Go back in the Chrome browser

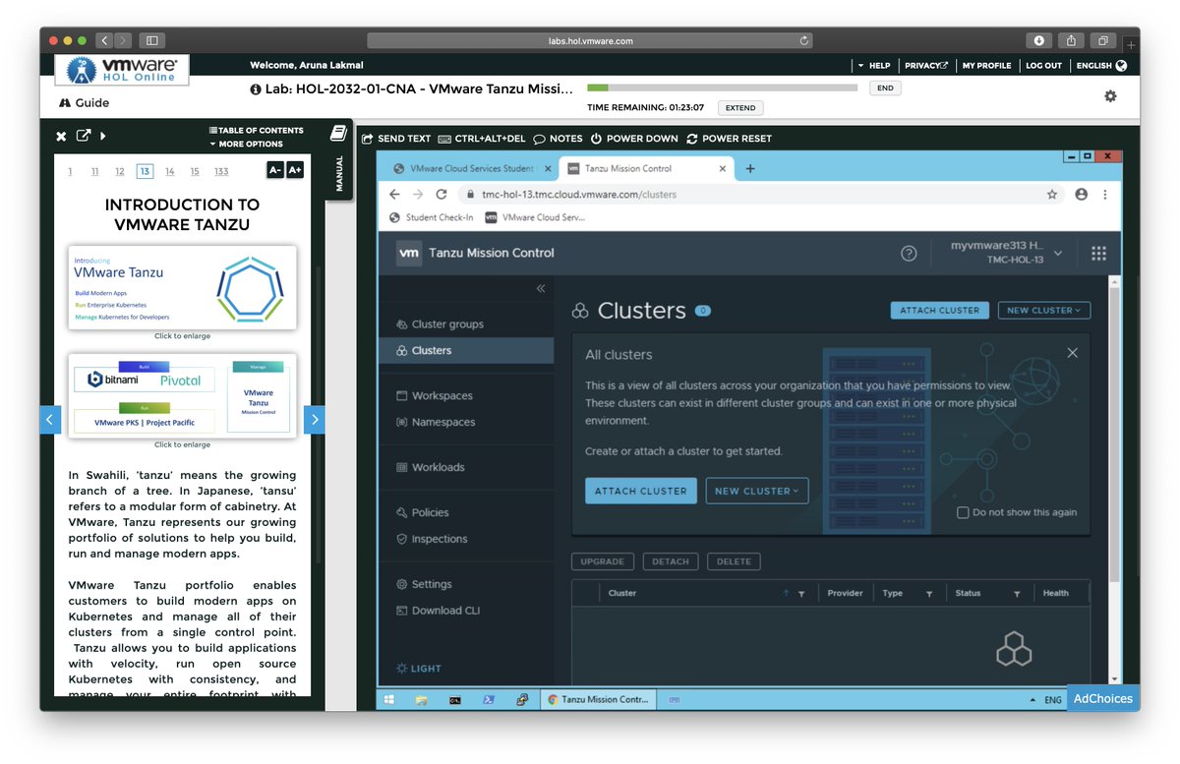(x=394, y=195)
